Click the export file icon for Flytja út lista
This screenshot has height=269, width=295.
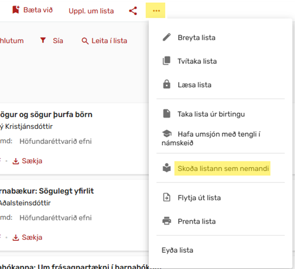tap(167, 198)
